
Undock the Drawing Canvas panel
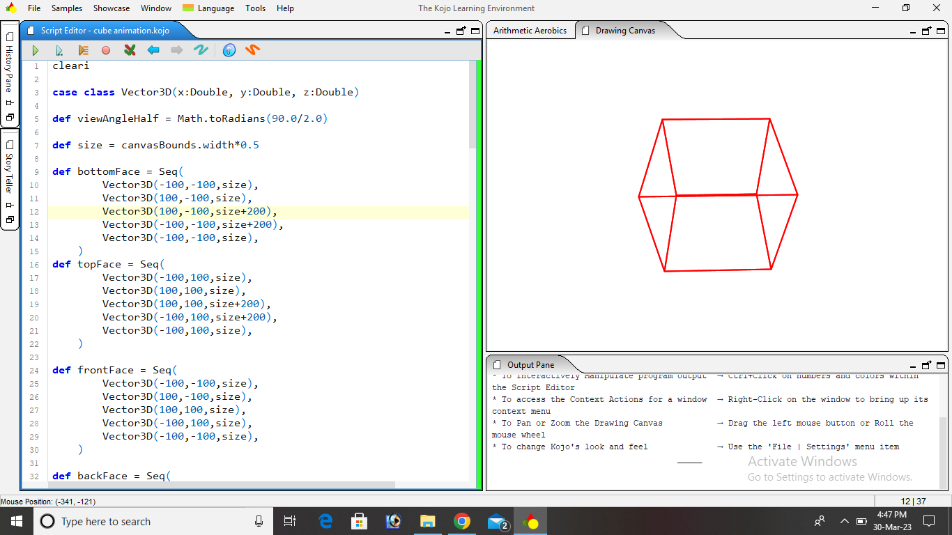tap(926, 31)
